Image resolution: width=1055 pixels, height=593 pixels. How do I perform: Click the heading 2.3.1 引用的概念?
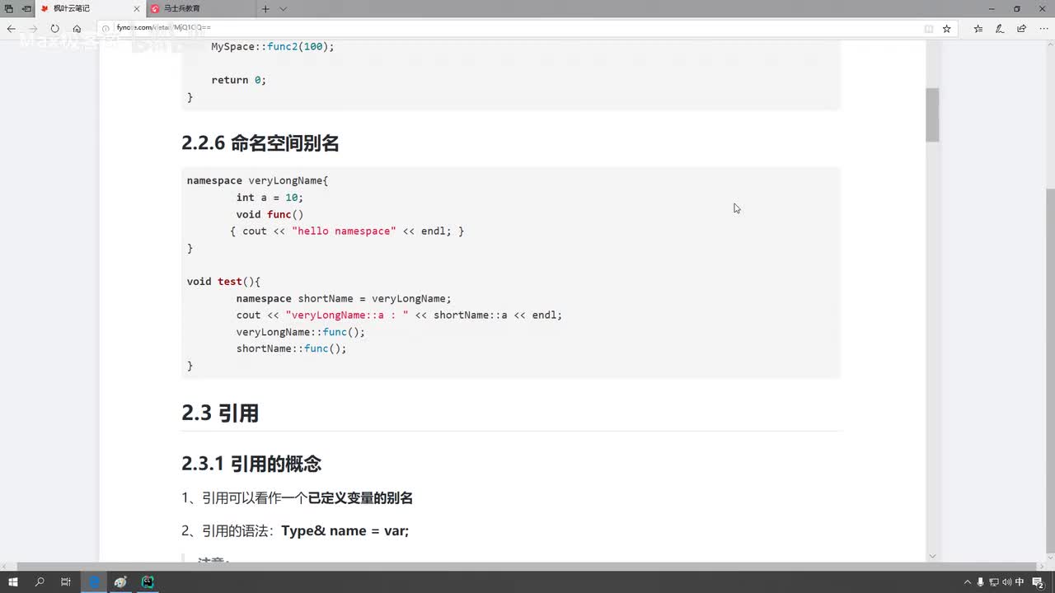point(251,464)
